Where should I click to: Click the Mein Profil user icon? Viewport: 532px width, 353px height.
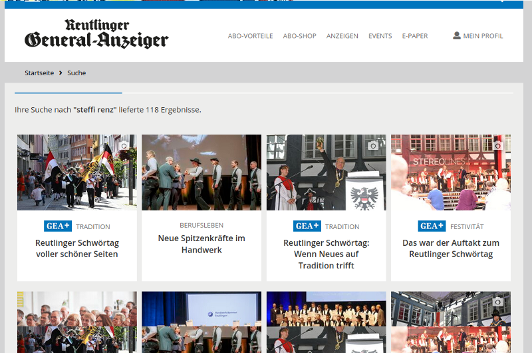457,35
